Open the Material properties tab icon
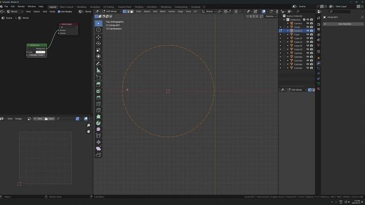This screenshot has height=205, width=365. (x=318, y=89)
